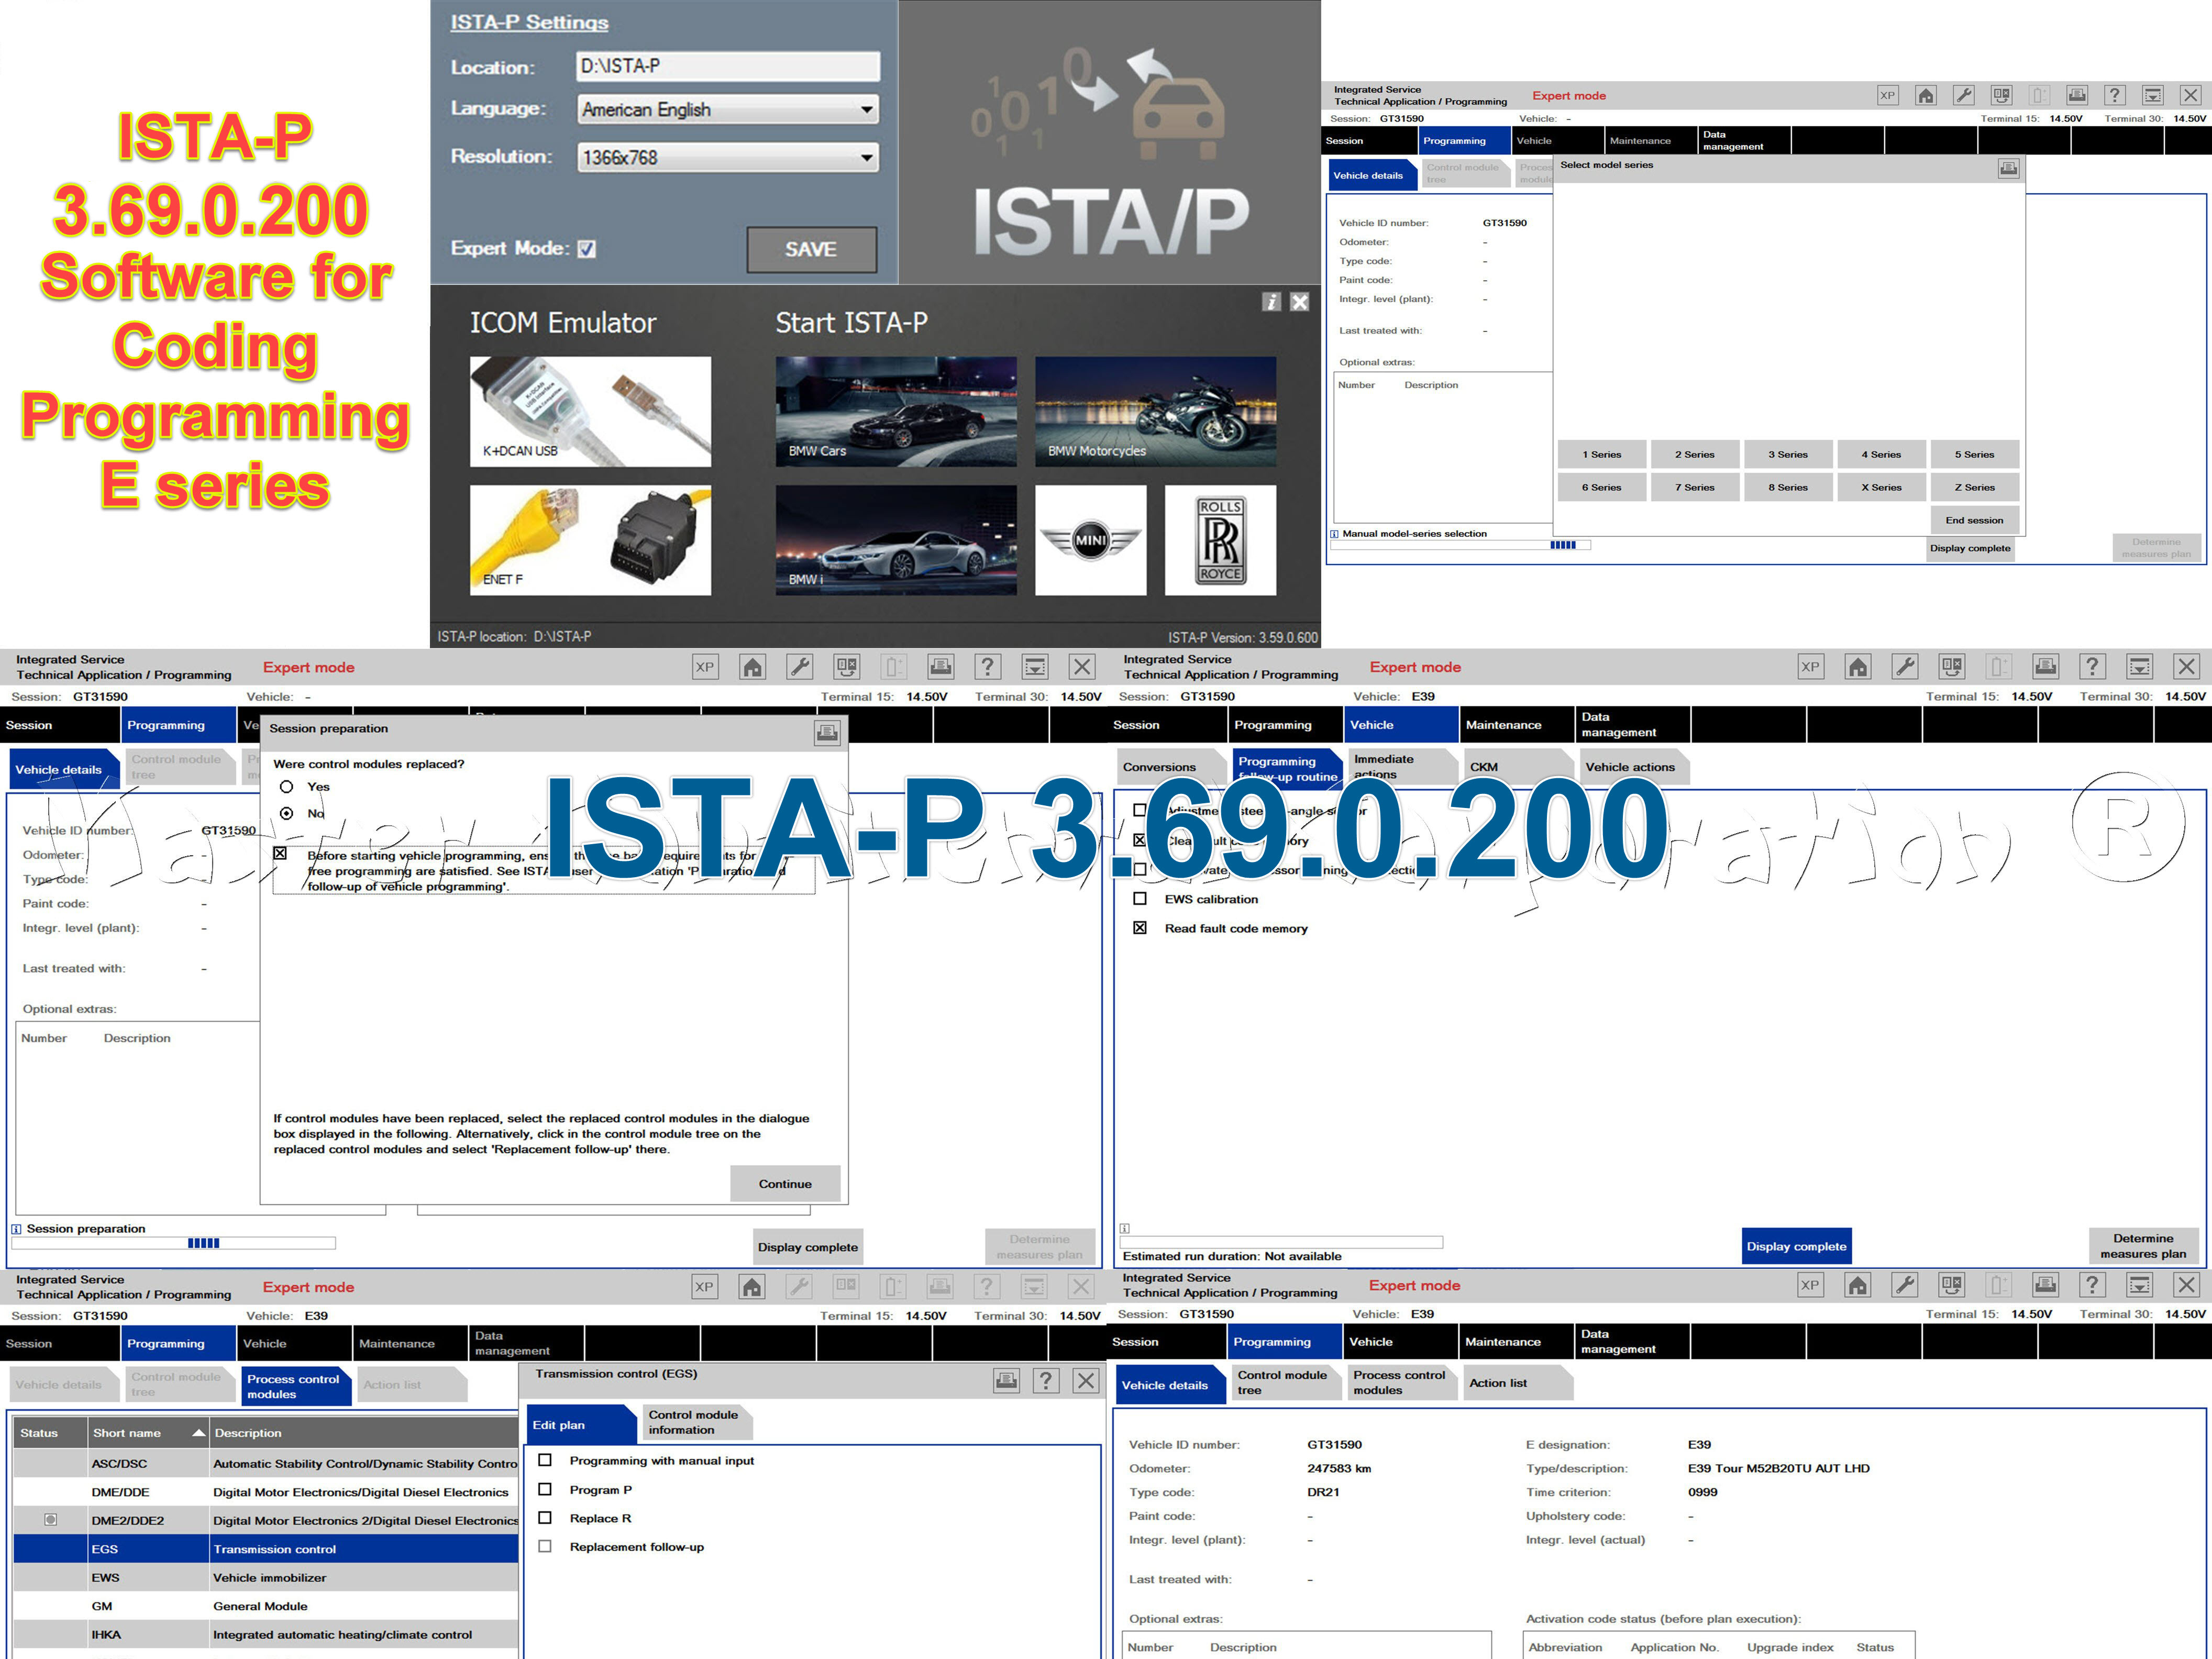Check the EWS calibration checkbox
Screen dimensions: 2212x1659
pos(1140,899)
